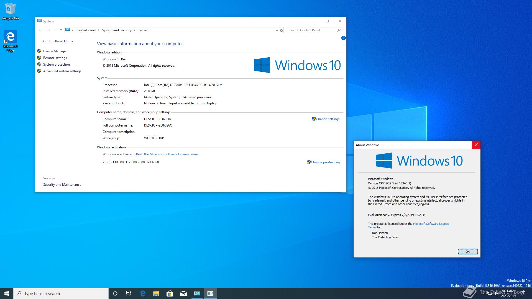Open Security and Maintenance link

(x=62, y=185)
